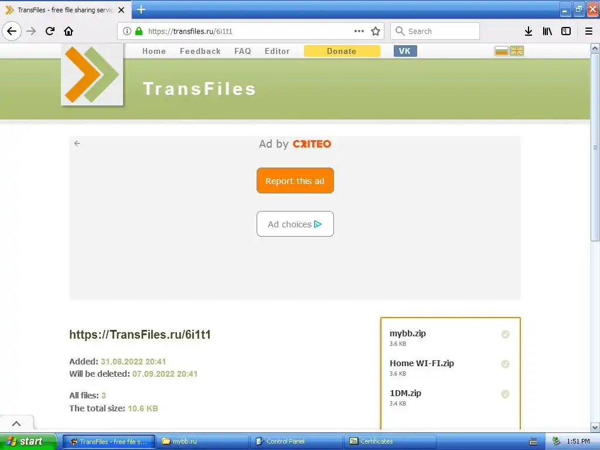This screenshot has height=450, width=600.
Task: Open the Feedback navigation link
Action: click(200, 51)
